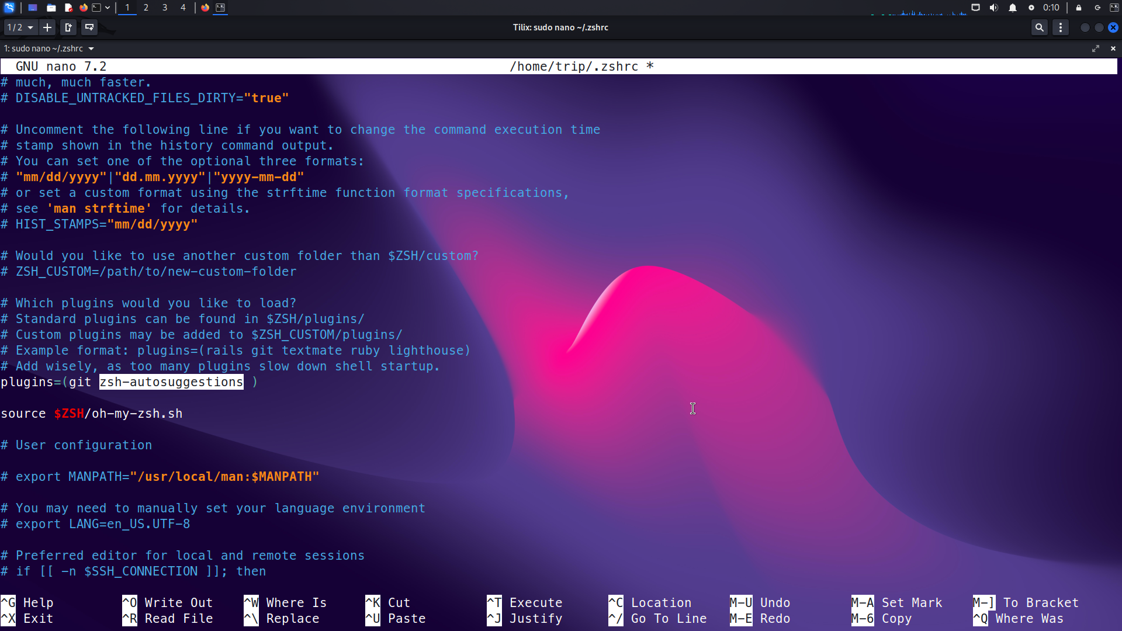Screen dimensions: 1122x631
Task: Maximize the terminal pane with expand arrows
Action: [x=1096, y=48]
